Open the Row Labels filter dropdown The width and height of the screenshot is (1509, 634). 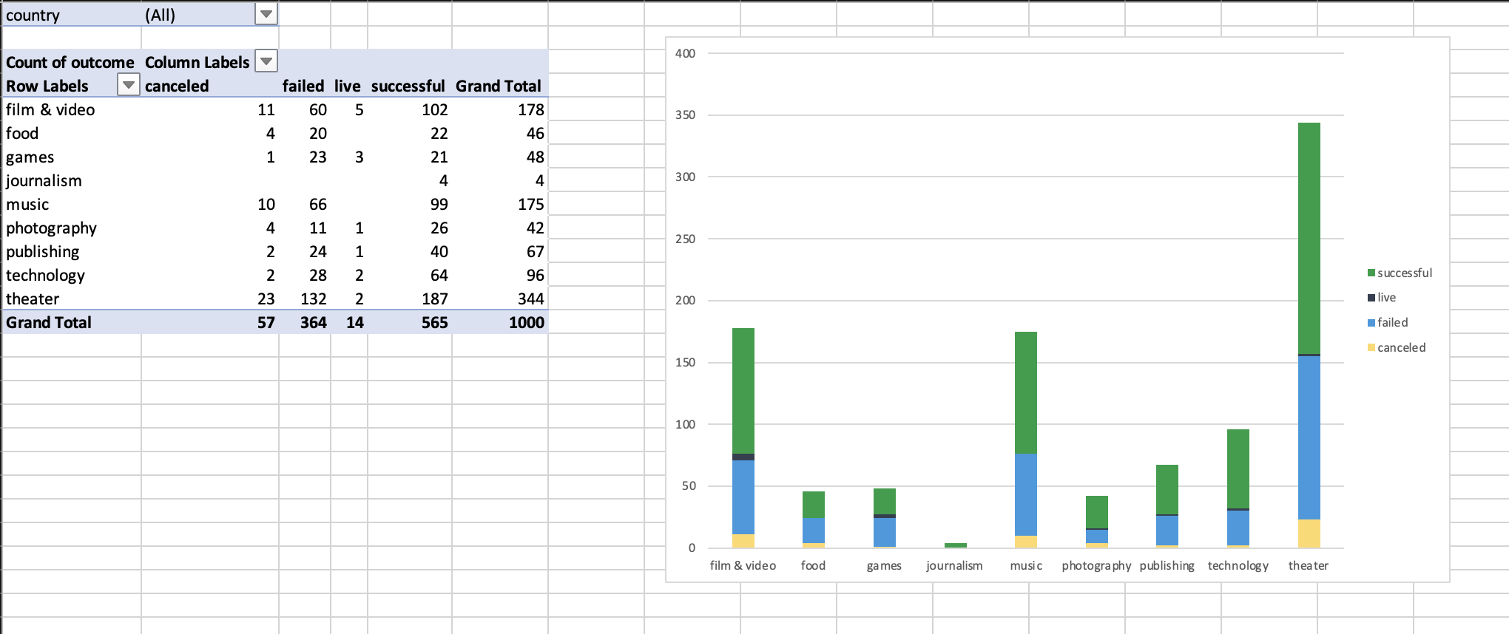pyautogui.click(x=129, y=85)
